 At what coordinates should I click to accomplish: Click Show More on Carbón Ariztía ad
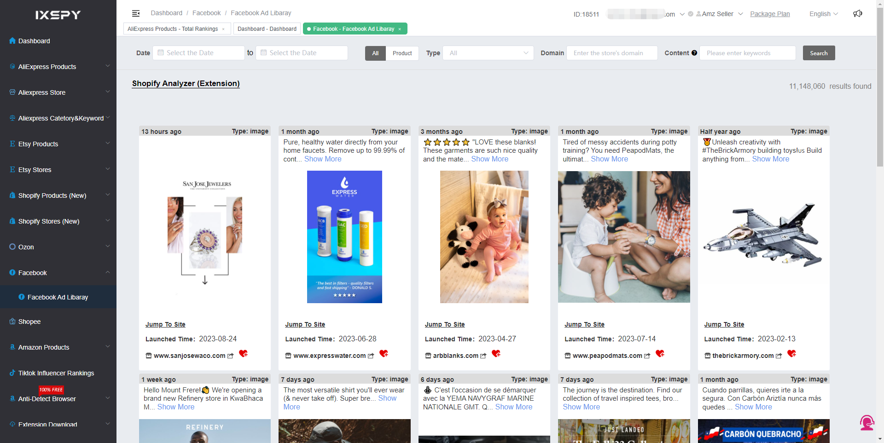coord(753,407)
